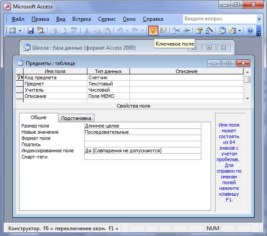Click the Описание column header

186,71
